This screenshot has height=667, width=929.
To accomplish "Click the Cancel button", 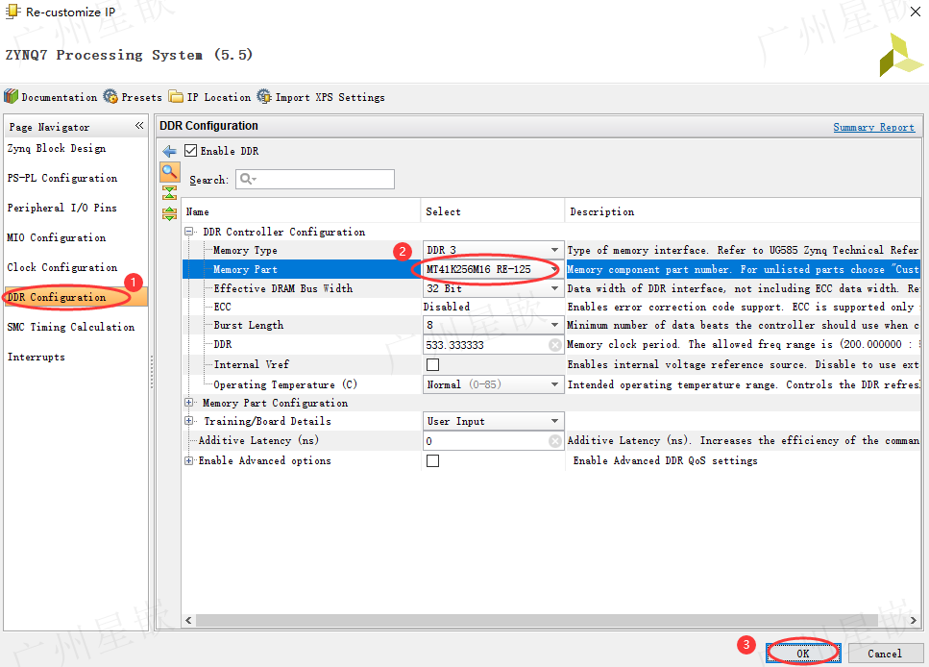I will point(885,654).
